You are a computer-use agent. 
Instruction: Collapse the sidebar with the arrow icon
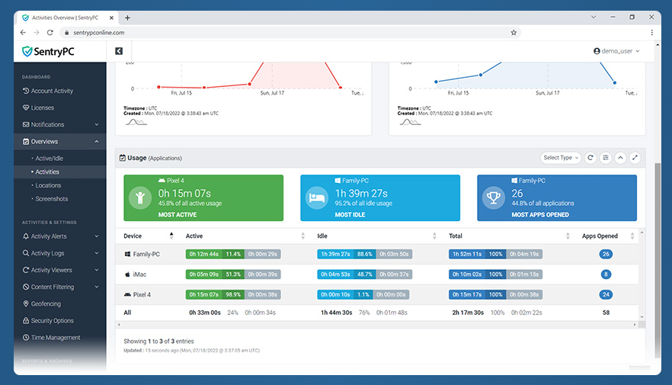pyautogui.click(x=119, y=51)
